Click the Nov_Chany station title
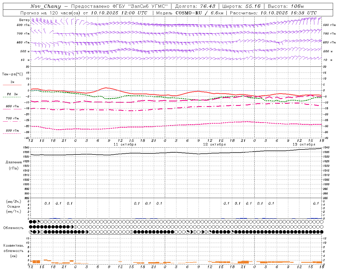The height and width of the screenshot is (269, 337). (46, 6)
